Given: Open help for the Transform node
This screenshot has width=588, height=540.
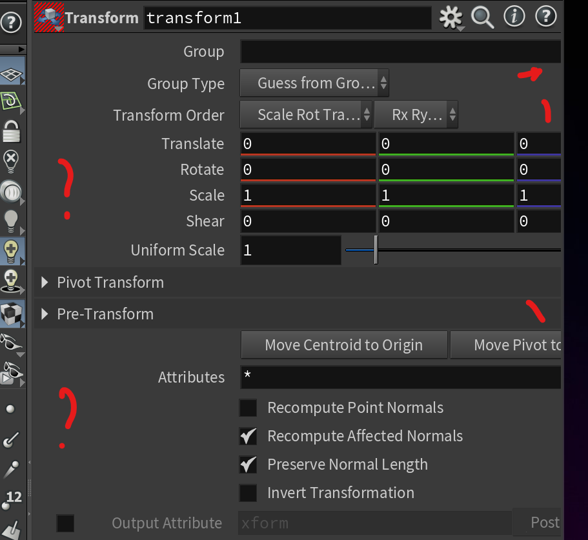Looking at the screenshot, I should point(545,17).
